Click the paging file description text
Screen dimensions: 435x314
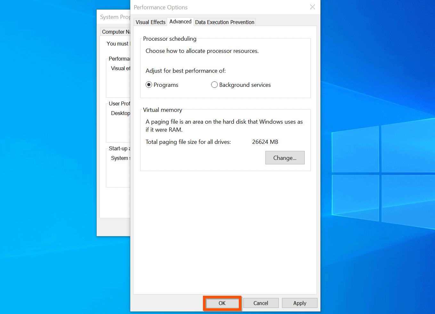pyautogui.click(x=224, y=125)
